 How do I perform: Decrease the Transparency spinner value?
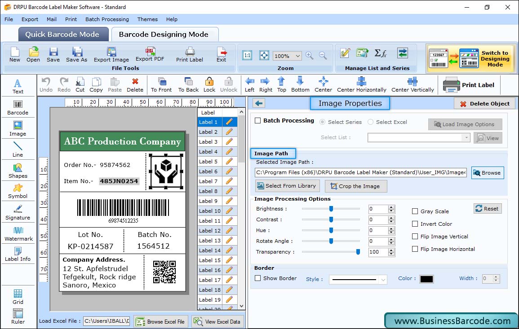pos(391,254)
